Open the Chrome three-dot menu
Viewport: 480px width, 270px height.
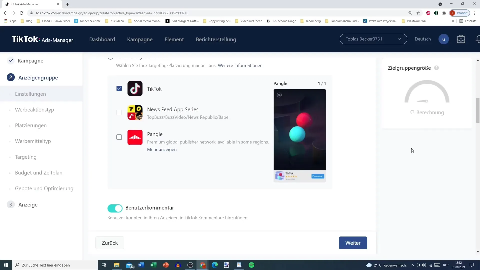tap(474, 13)
